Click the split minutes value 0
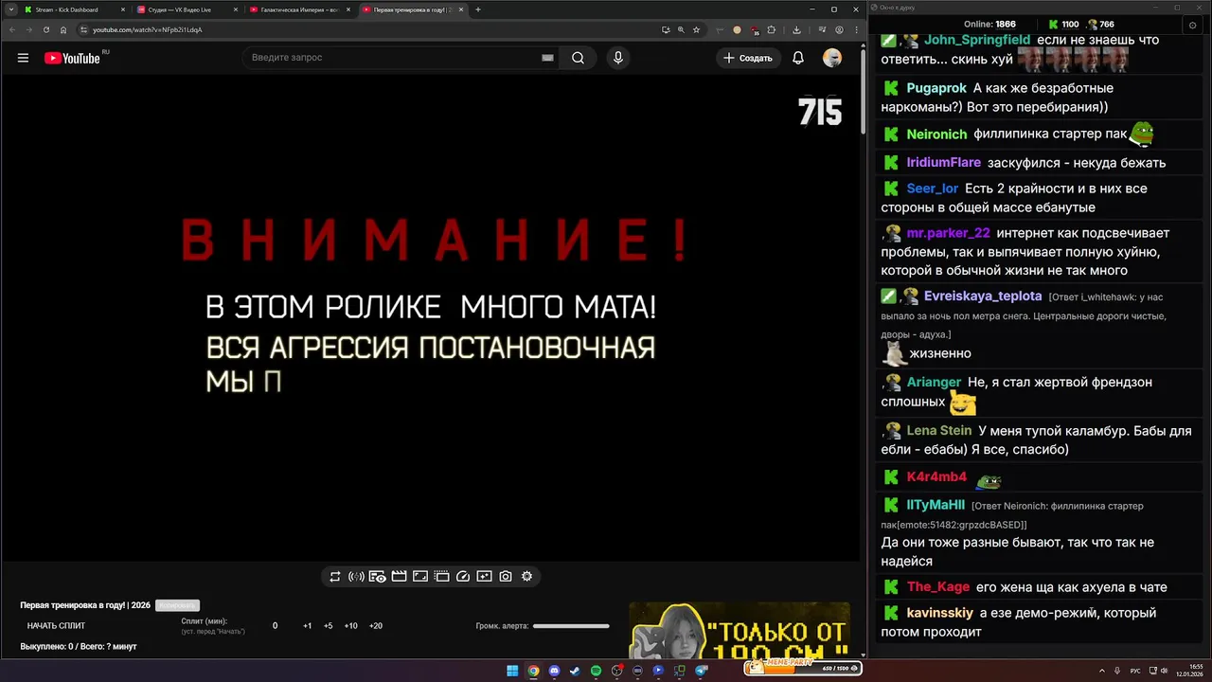Viewport: 1212px width, 682px height. point(276,626)
